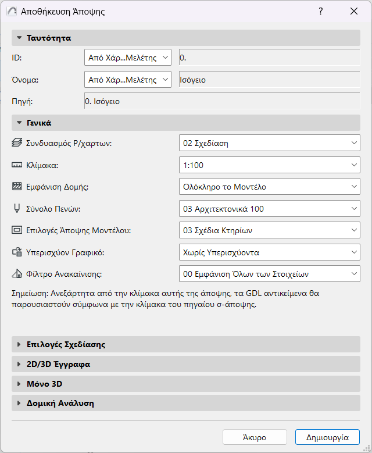
Task: Click the Renovation Filter icon beside Φίλτρο Ανακαίνισης
Action: point(17,274)
